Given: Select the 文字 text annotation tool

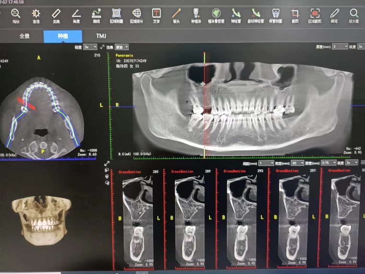Looking at the screenshot, I should point(156,16).
